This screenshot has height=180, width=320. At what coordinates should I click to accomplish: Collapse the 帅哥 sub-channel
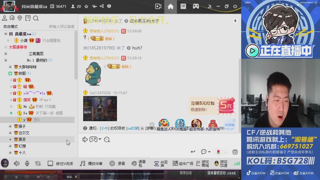click(x=10, y=73)
